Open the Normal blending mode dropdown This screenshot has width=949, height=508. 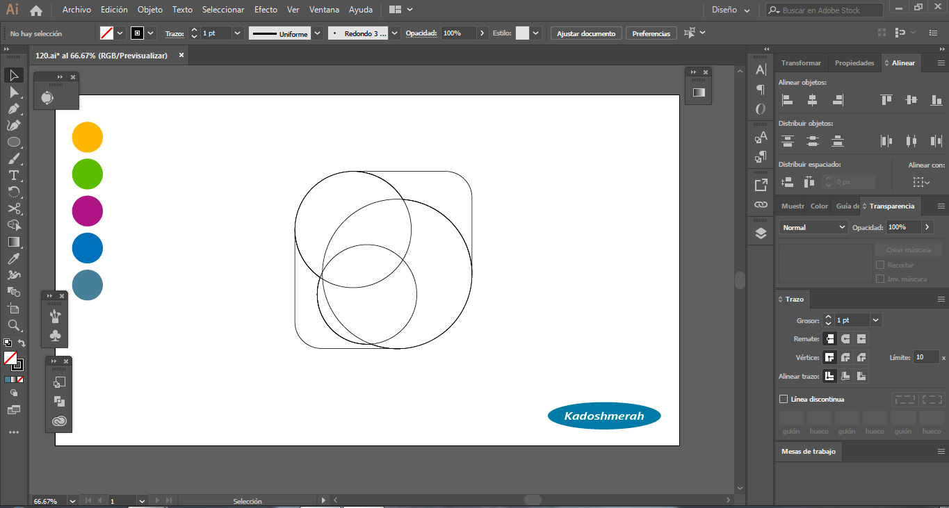[x=813, y=227]
